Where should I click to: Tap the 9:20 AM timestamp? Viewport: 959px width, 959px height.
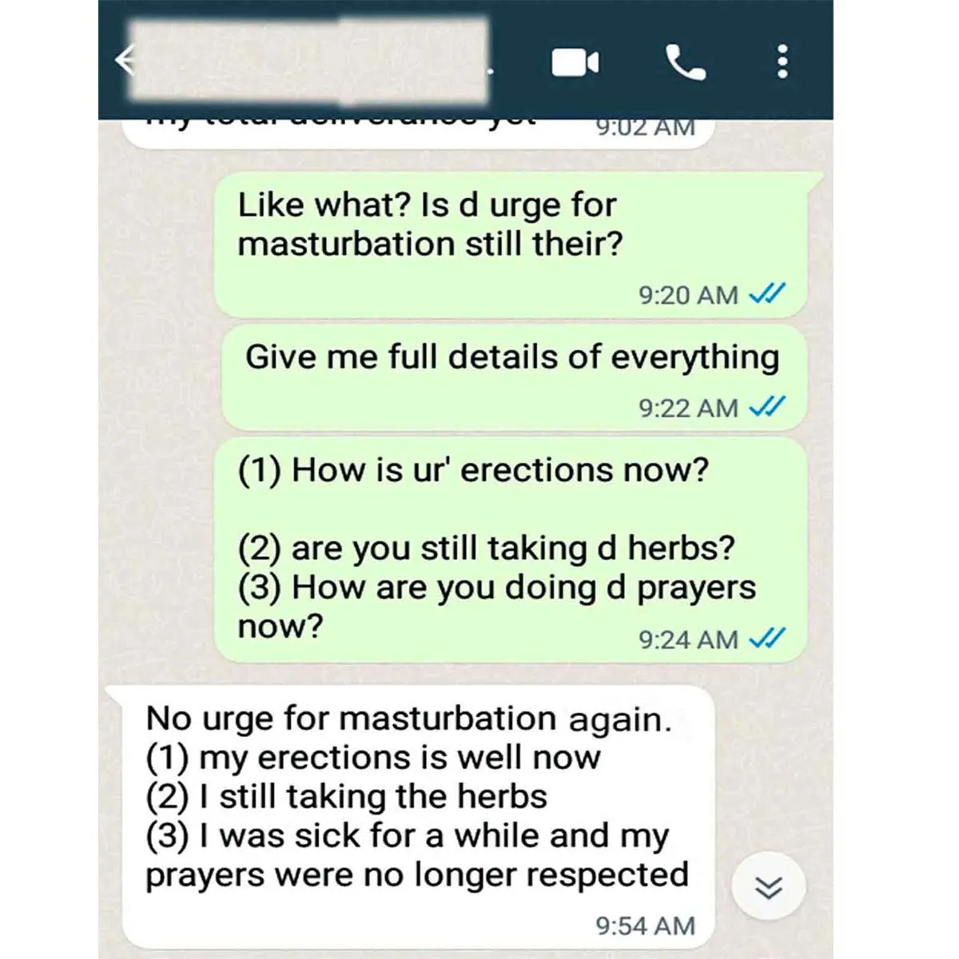point(688,295)
